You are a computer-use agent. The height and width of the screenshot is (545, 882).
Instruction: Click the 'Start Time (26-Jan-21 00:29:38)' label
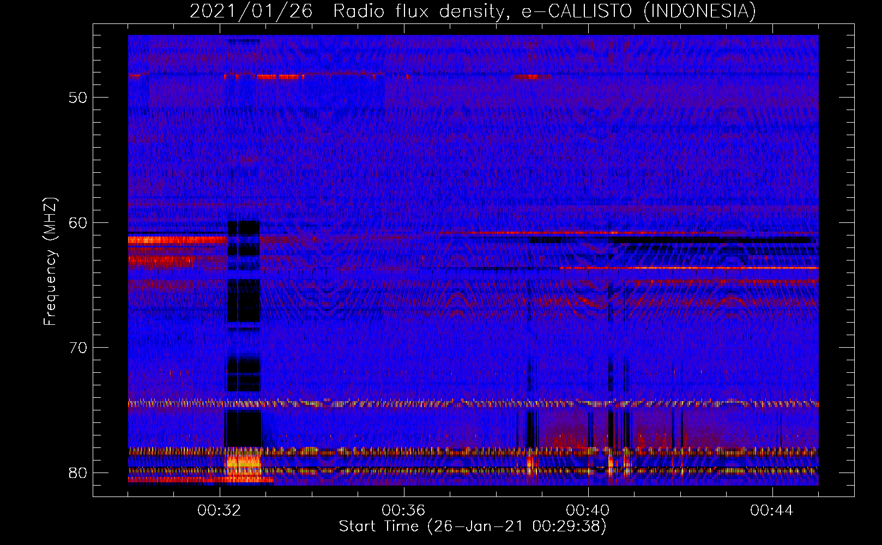tap(473, 526)
